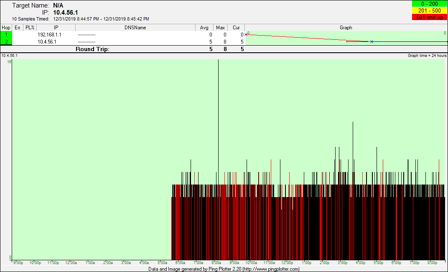Viewport: 448px width, 272px height.
Task: Click the blue X marker for hop 2
Action: coord(372,42)
